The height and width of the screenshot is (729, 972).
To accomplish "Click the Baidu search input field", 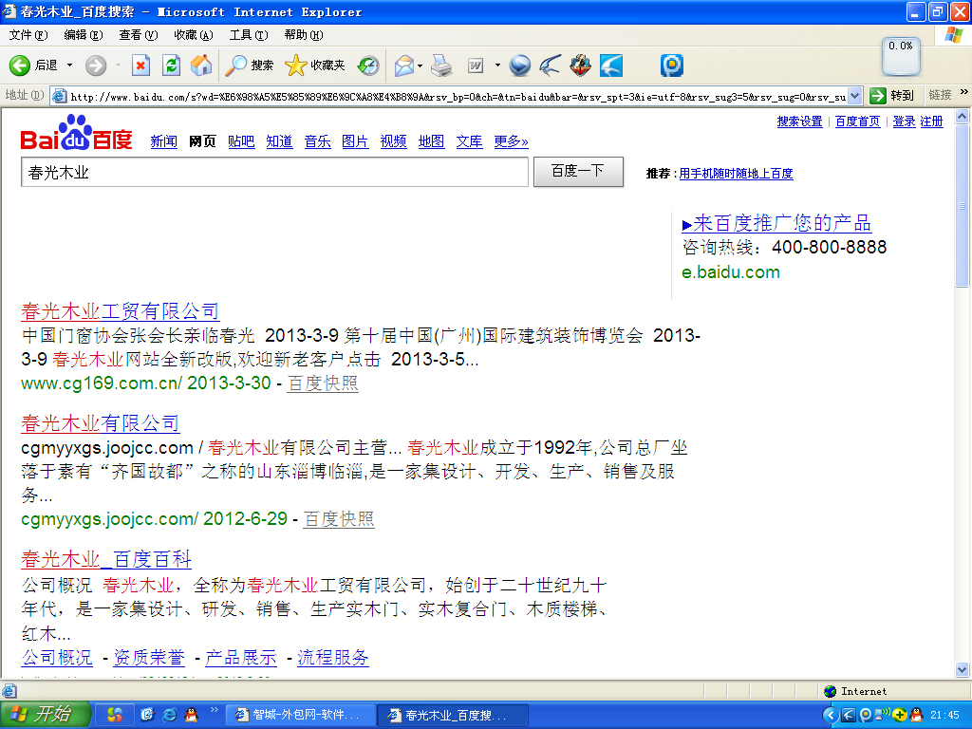I will click(274, 172).
